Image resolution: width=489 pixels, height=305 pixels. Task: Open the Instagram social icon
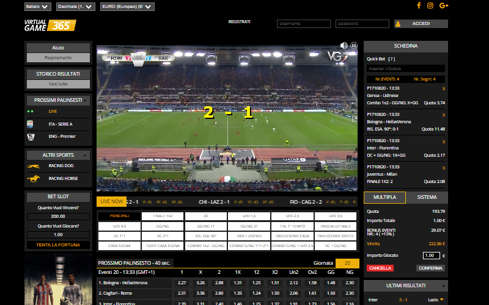430,5
